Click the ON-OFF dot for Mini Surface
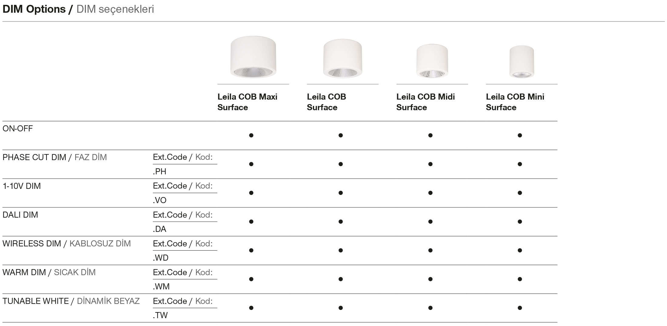The image size is (667, 326). (x=520, y=135)
